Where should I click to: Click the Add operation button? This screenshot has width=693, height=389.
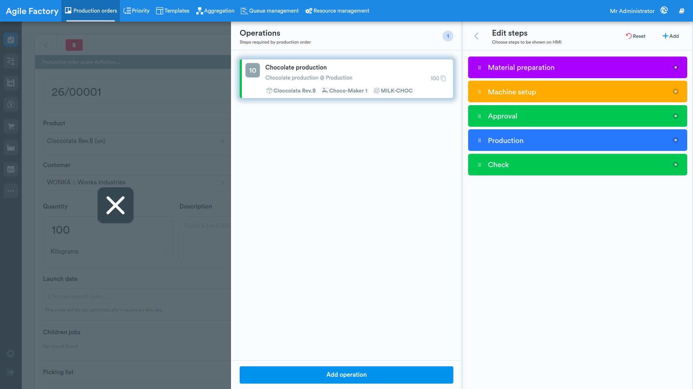346,375
